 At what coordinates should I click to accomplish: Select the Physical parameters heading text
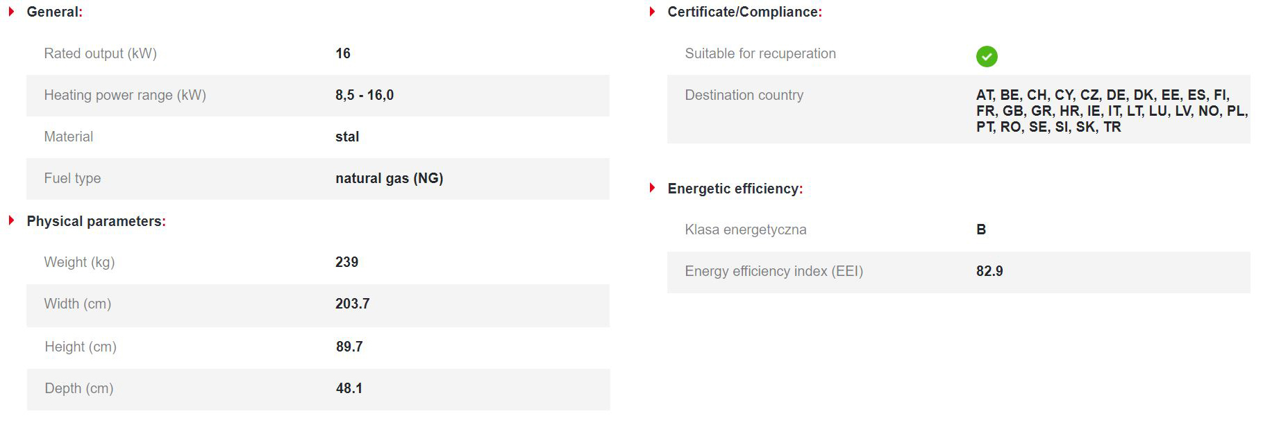pyautogui.click(x=96, y=221)
